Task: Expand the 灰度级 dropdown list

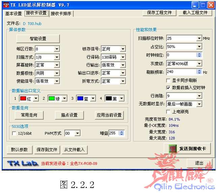Action: pyautogui.click(x=199, y=63)
